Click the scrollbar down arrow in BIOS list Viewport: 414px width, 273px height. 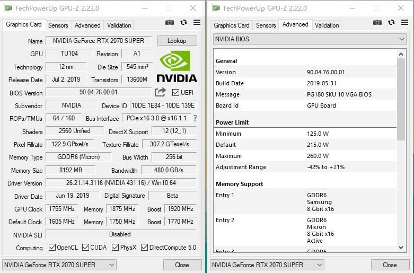(401, 248)
